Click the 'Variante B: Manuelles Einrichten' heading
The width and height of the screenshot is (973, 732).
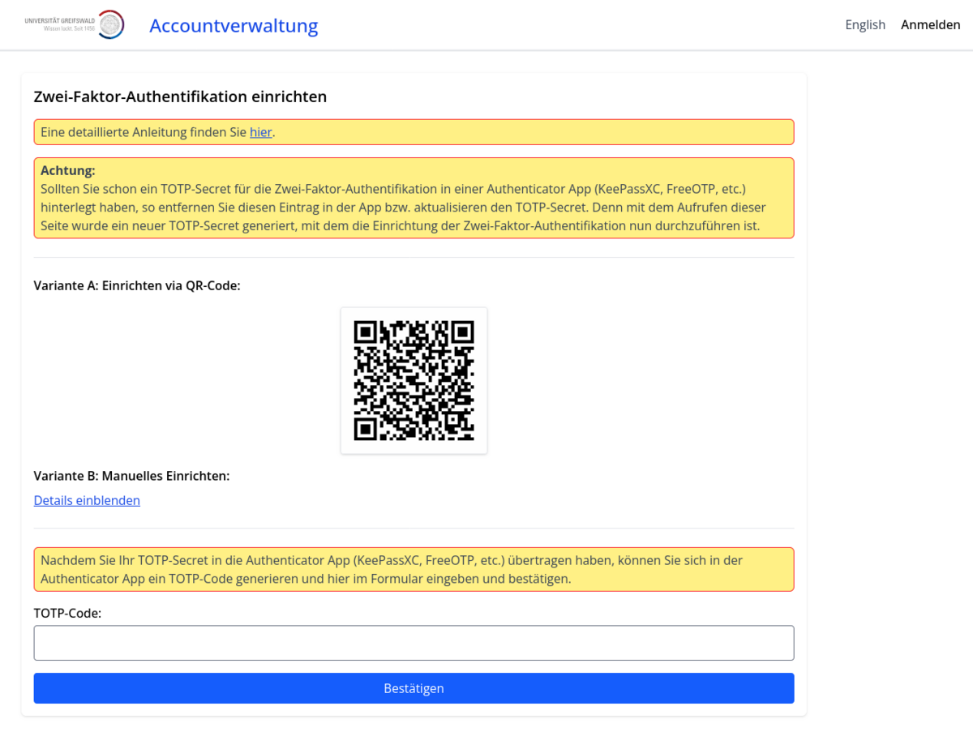pos(131,476)
